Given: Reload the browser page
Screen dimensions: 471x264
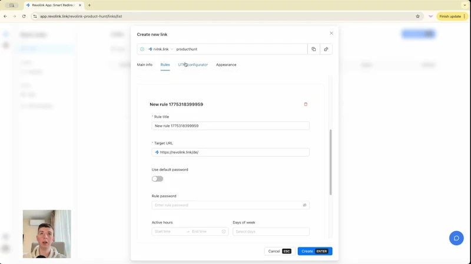Looking at the screenshot, I should [x=24, y=16].
